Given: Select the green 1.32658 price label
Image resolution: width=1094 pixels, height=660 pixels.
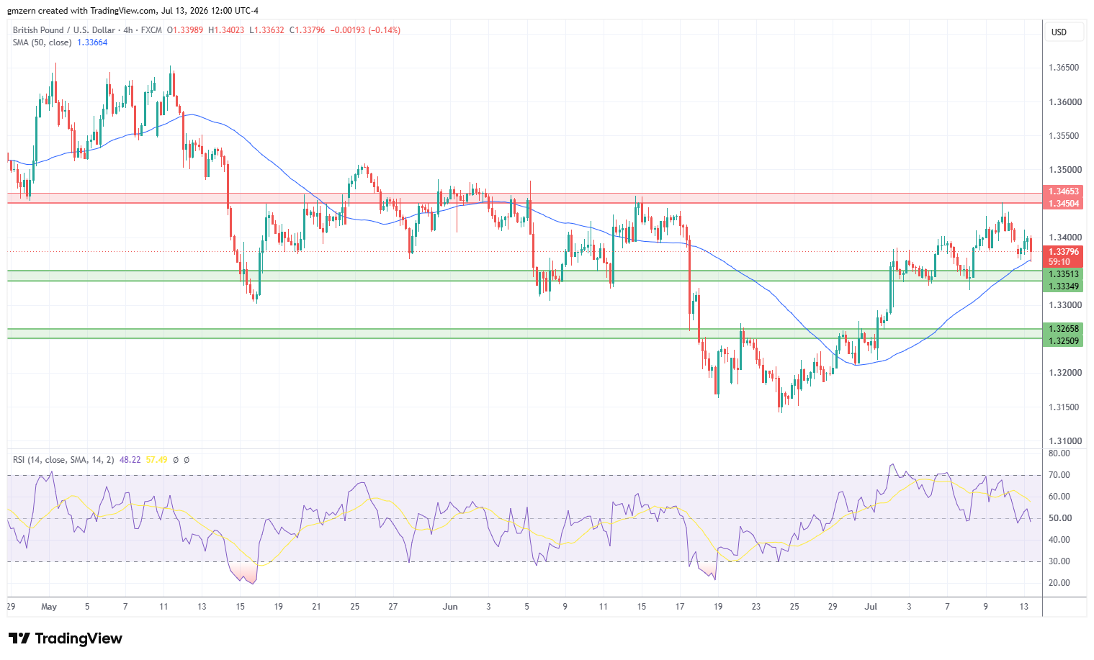Looking at the screenshot, I should [1064, 328].
